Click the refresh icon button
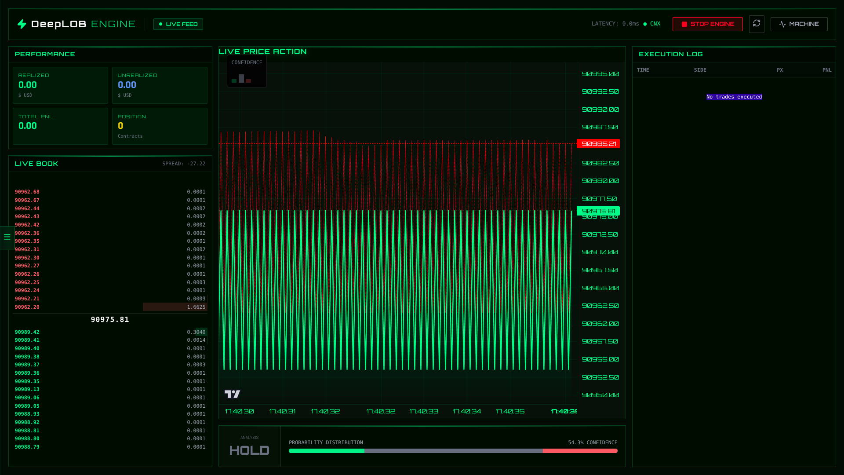Viewport: 844px width, 475px height. tap(757, 24)
